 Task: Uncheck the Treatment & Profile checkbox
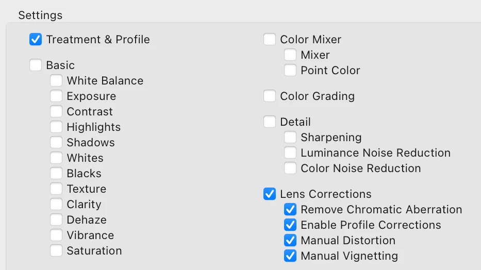(x=36, y=40)
